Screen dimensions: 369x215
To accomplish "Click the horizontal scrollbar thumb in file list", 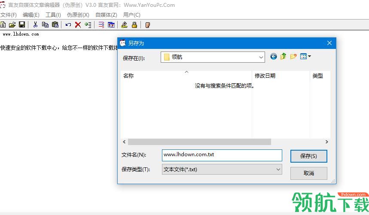I will (x=199, y=142).
